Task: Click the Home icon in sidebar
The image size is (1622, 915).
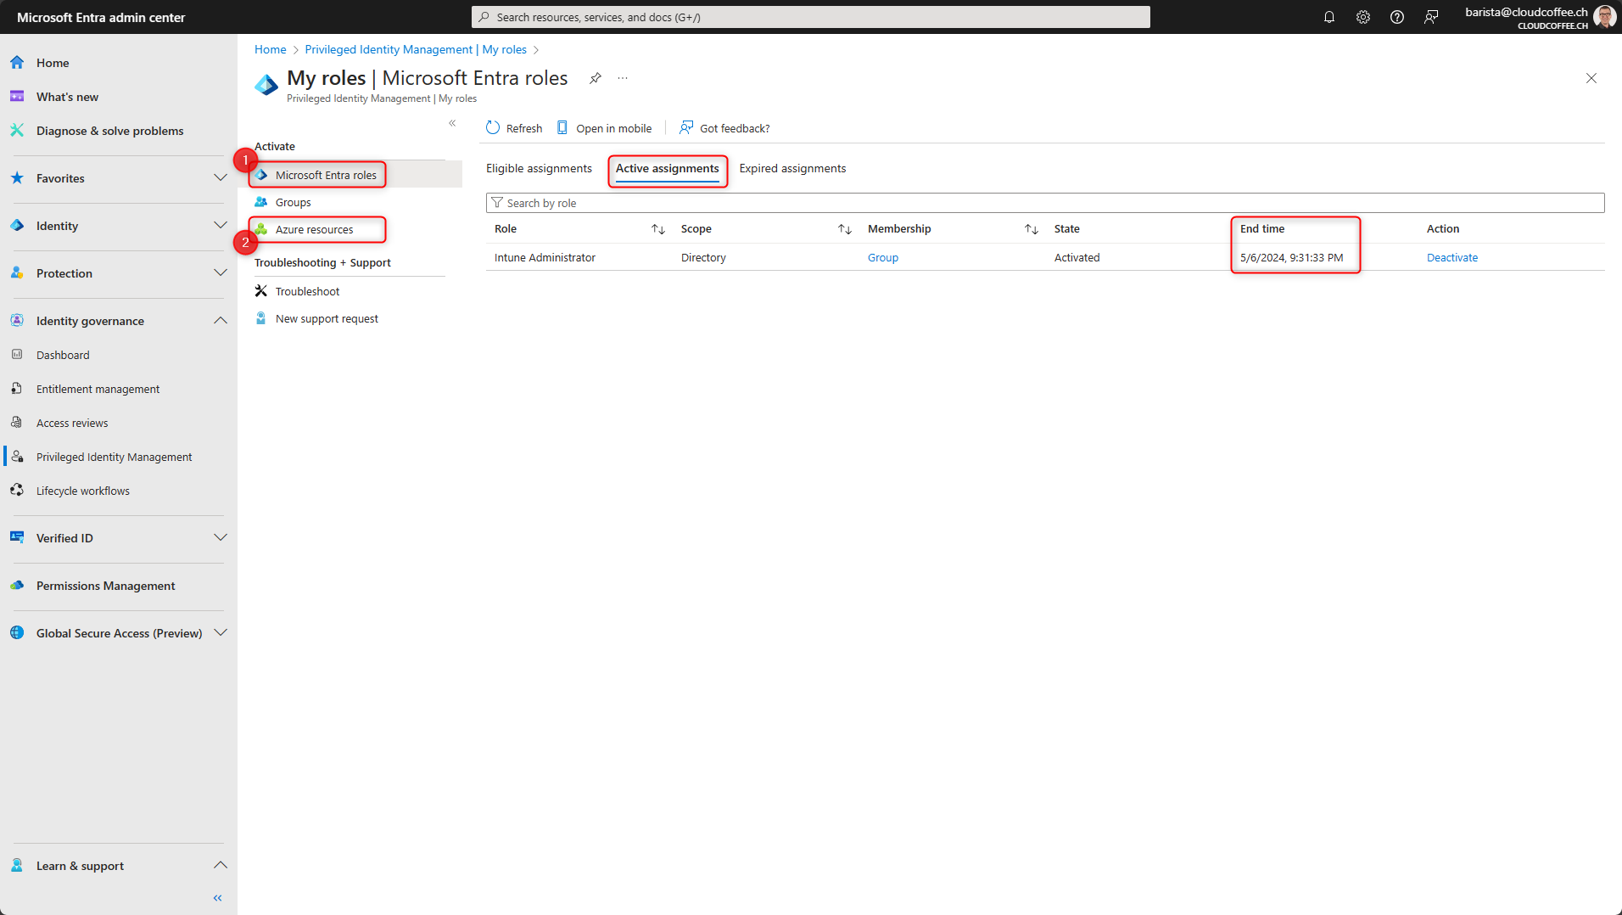Action: point(17,63)
